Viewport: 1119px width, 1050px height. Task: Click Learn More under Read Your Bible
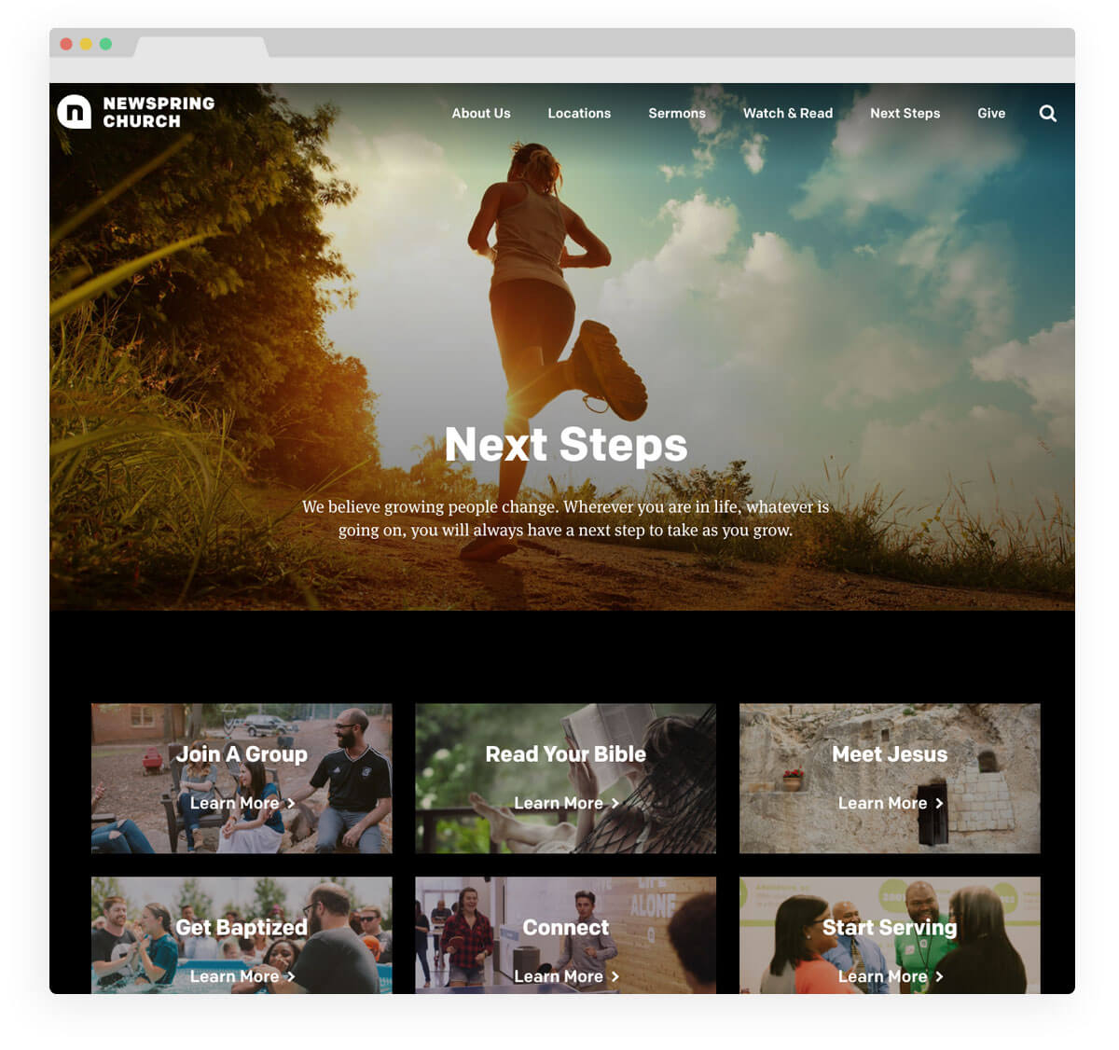pos(559,803)
